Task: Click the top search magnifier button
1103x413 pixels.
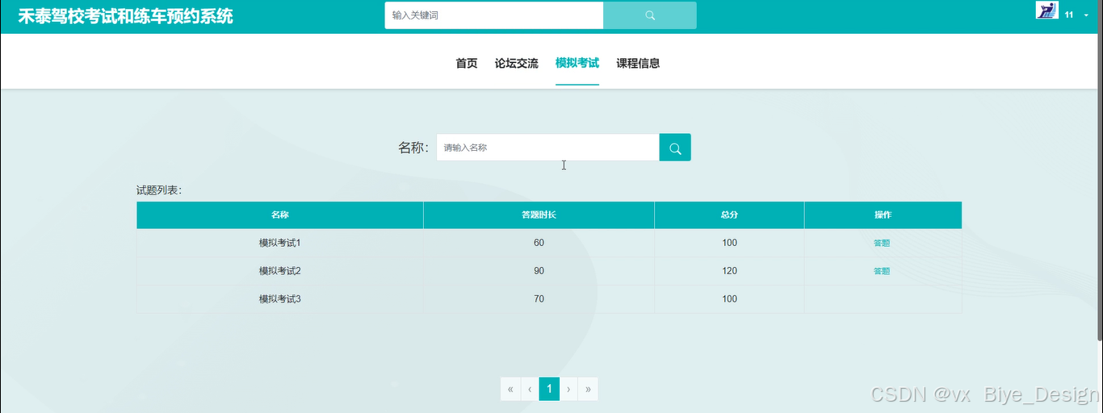Action: click(650, 15)
